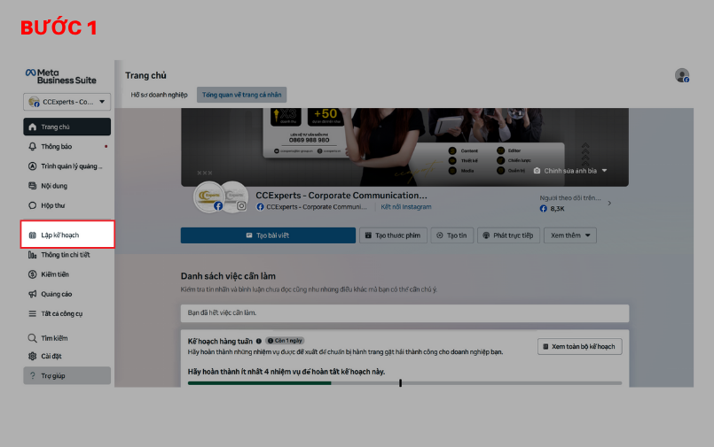
Task: Open Trình quản lý quảng cáo icon
Action: tap(33, 166)
